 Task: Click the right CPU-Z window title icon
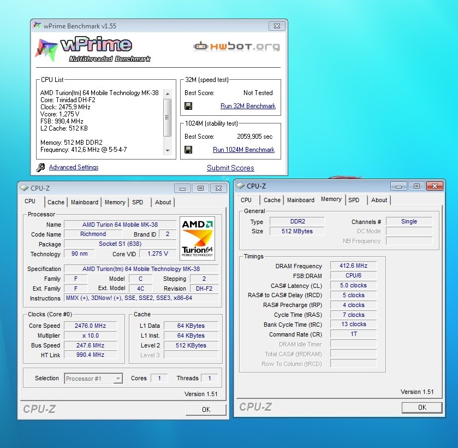point(240,186)
